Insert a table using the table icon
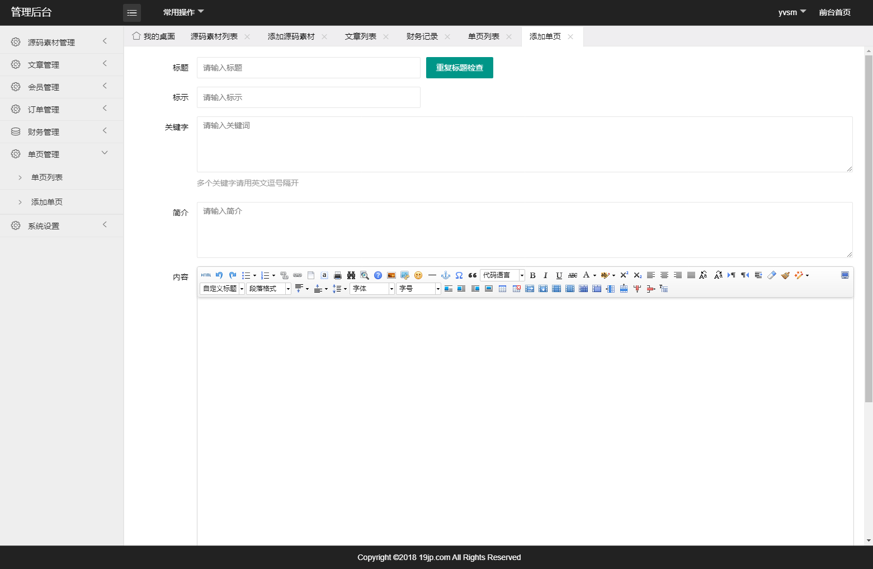873x569 pixels. pos(502,289)
